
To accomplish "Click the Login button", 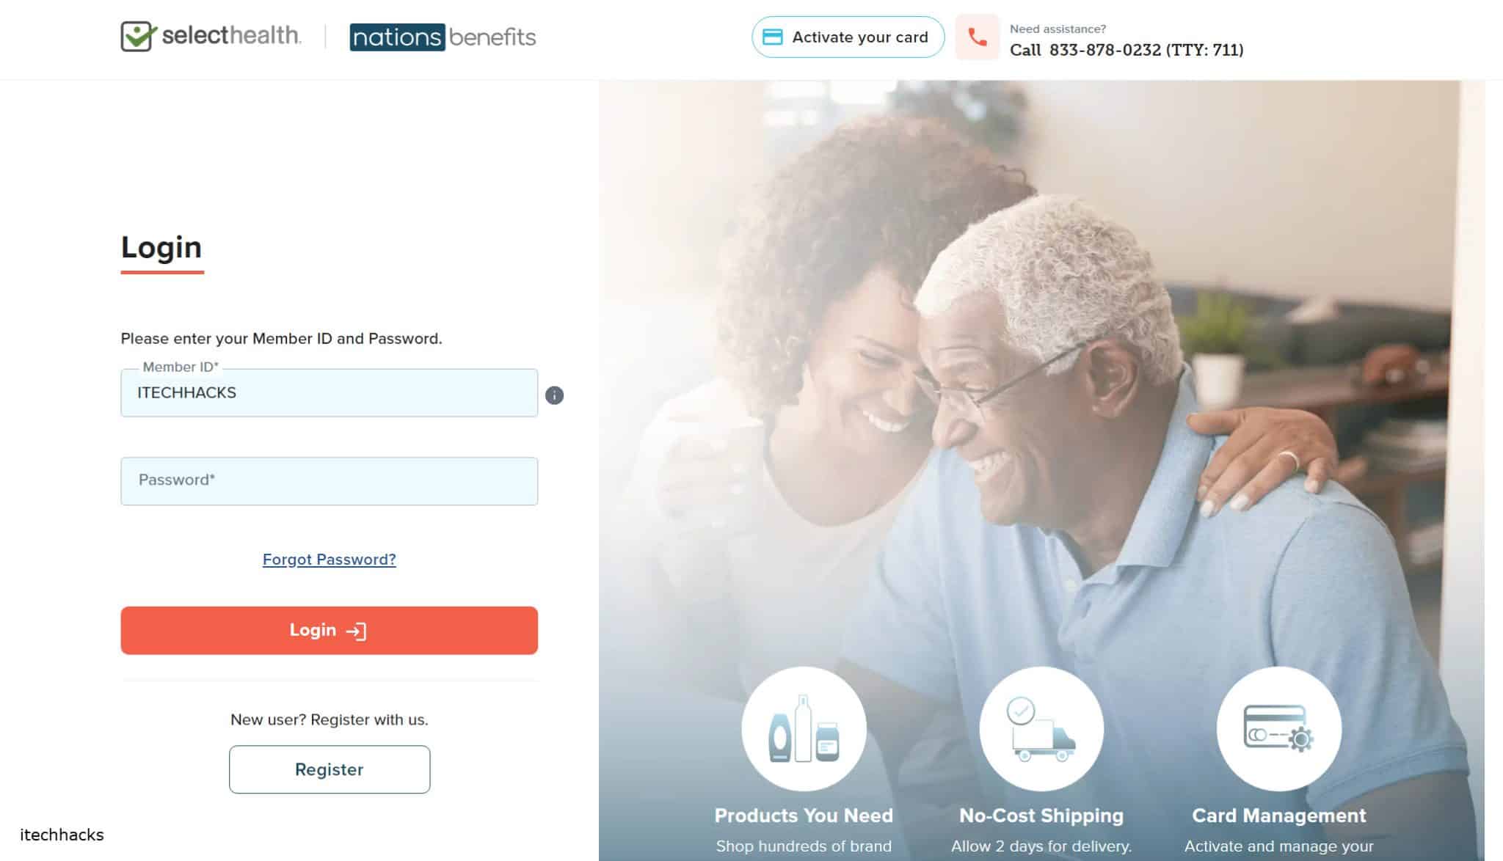I will pyautogui.click(x=328, y=630).
